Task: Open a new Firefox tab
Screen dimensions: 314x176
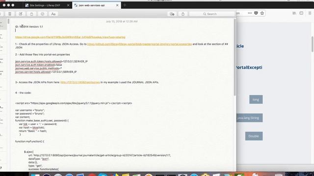Action: point(125,5)
